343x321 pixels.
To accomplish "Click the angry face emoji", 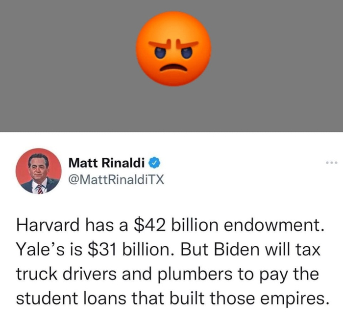I will [x=173, y=49].
